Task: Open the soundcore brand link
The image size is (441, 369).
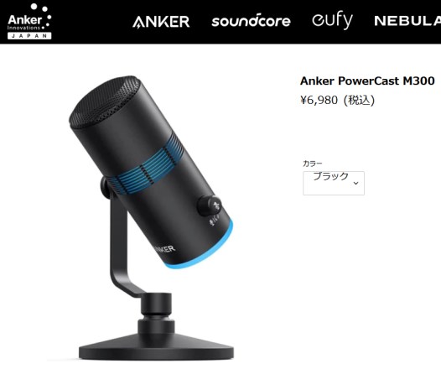Action: (251, 21)
